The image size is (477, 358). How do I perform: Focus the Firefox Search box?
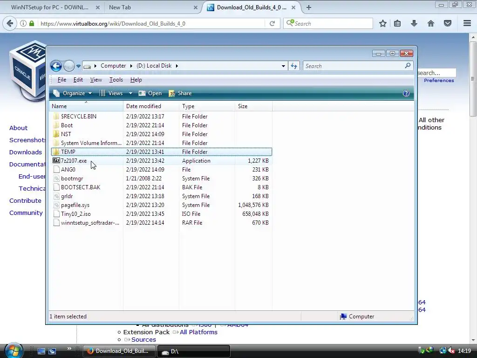[x=328, y=23]
